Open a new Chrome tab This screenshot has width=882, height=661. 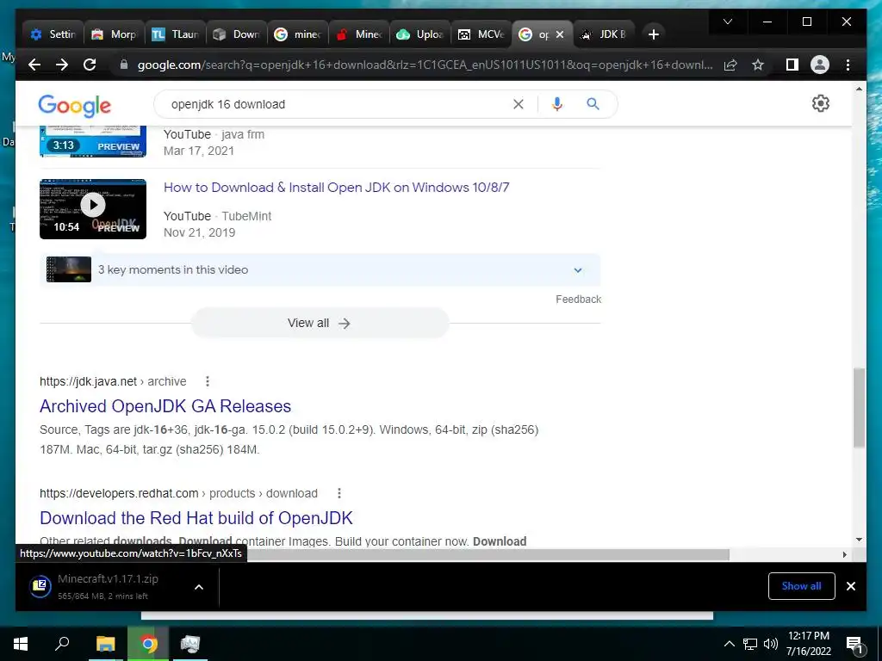(653, 34)
